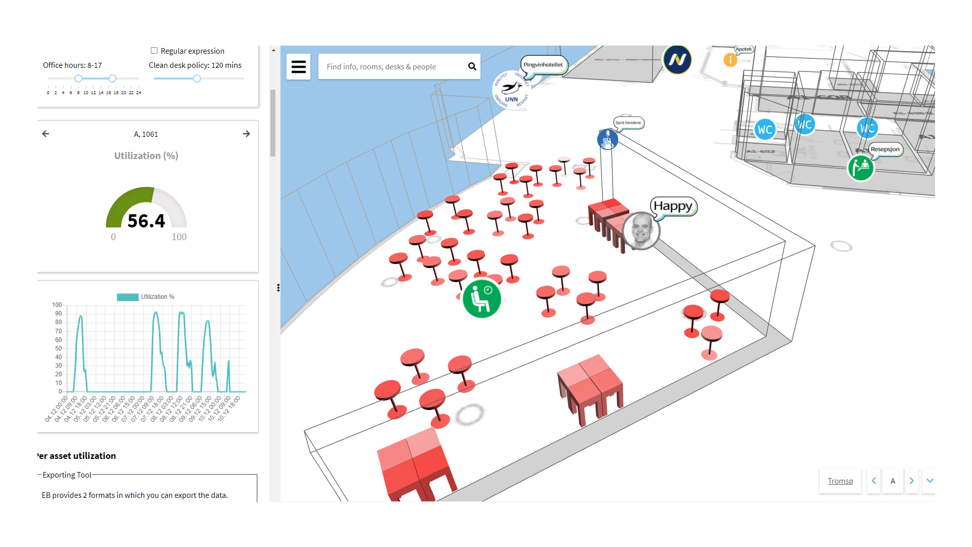This screenshot has height=547, width=972.
Task: Select previous floor with left chevron
Action: (874, 481)
